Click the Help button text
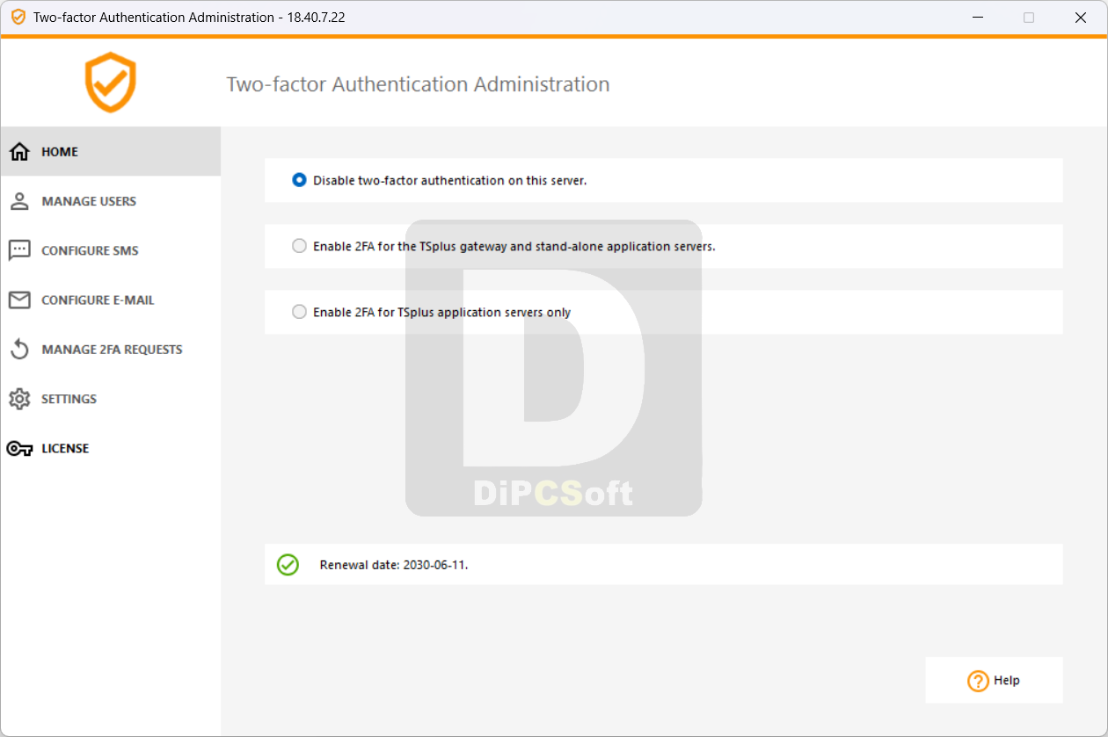 click(1007, 681)
